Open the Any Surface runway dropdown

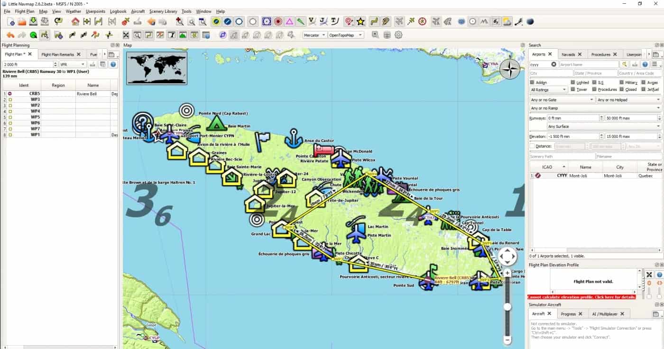click(604, 126)
